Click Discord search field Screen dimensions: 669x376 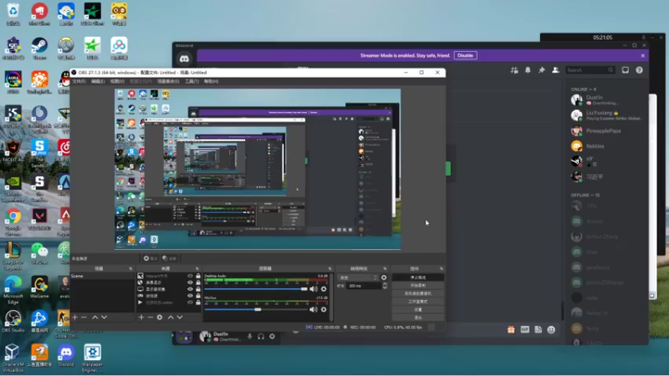[x=590, y=70]
